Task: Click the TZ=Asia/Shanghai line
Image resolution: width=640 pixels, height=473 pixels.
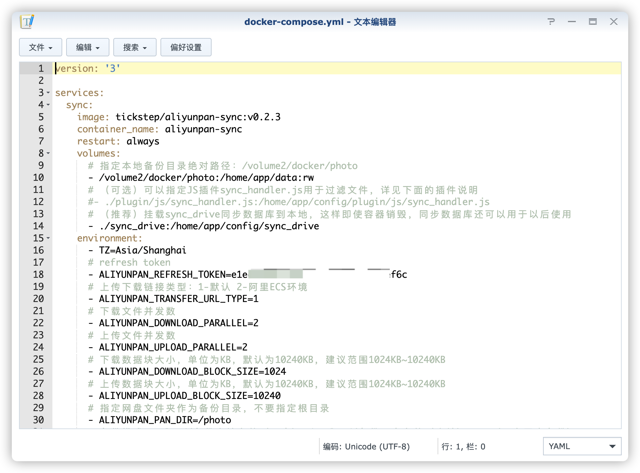Action: coord(137,250)
